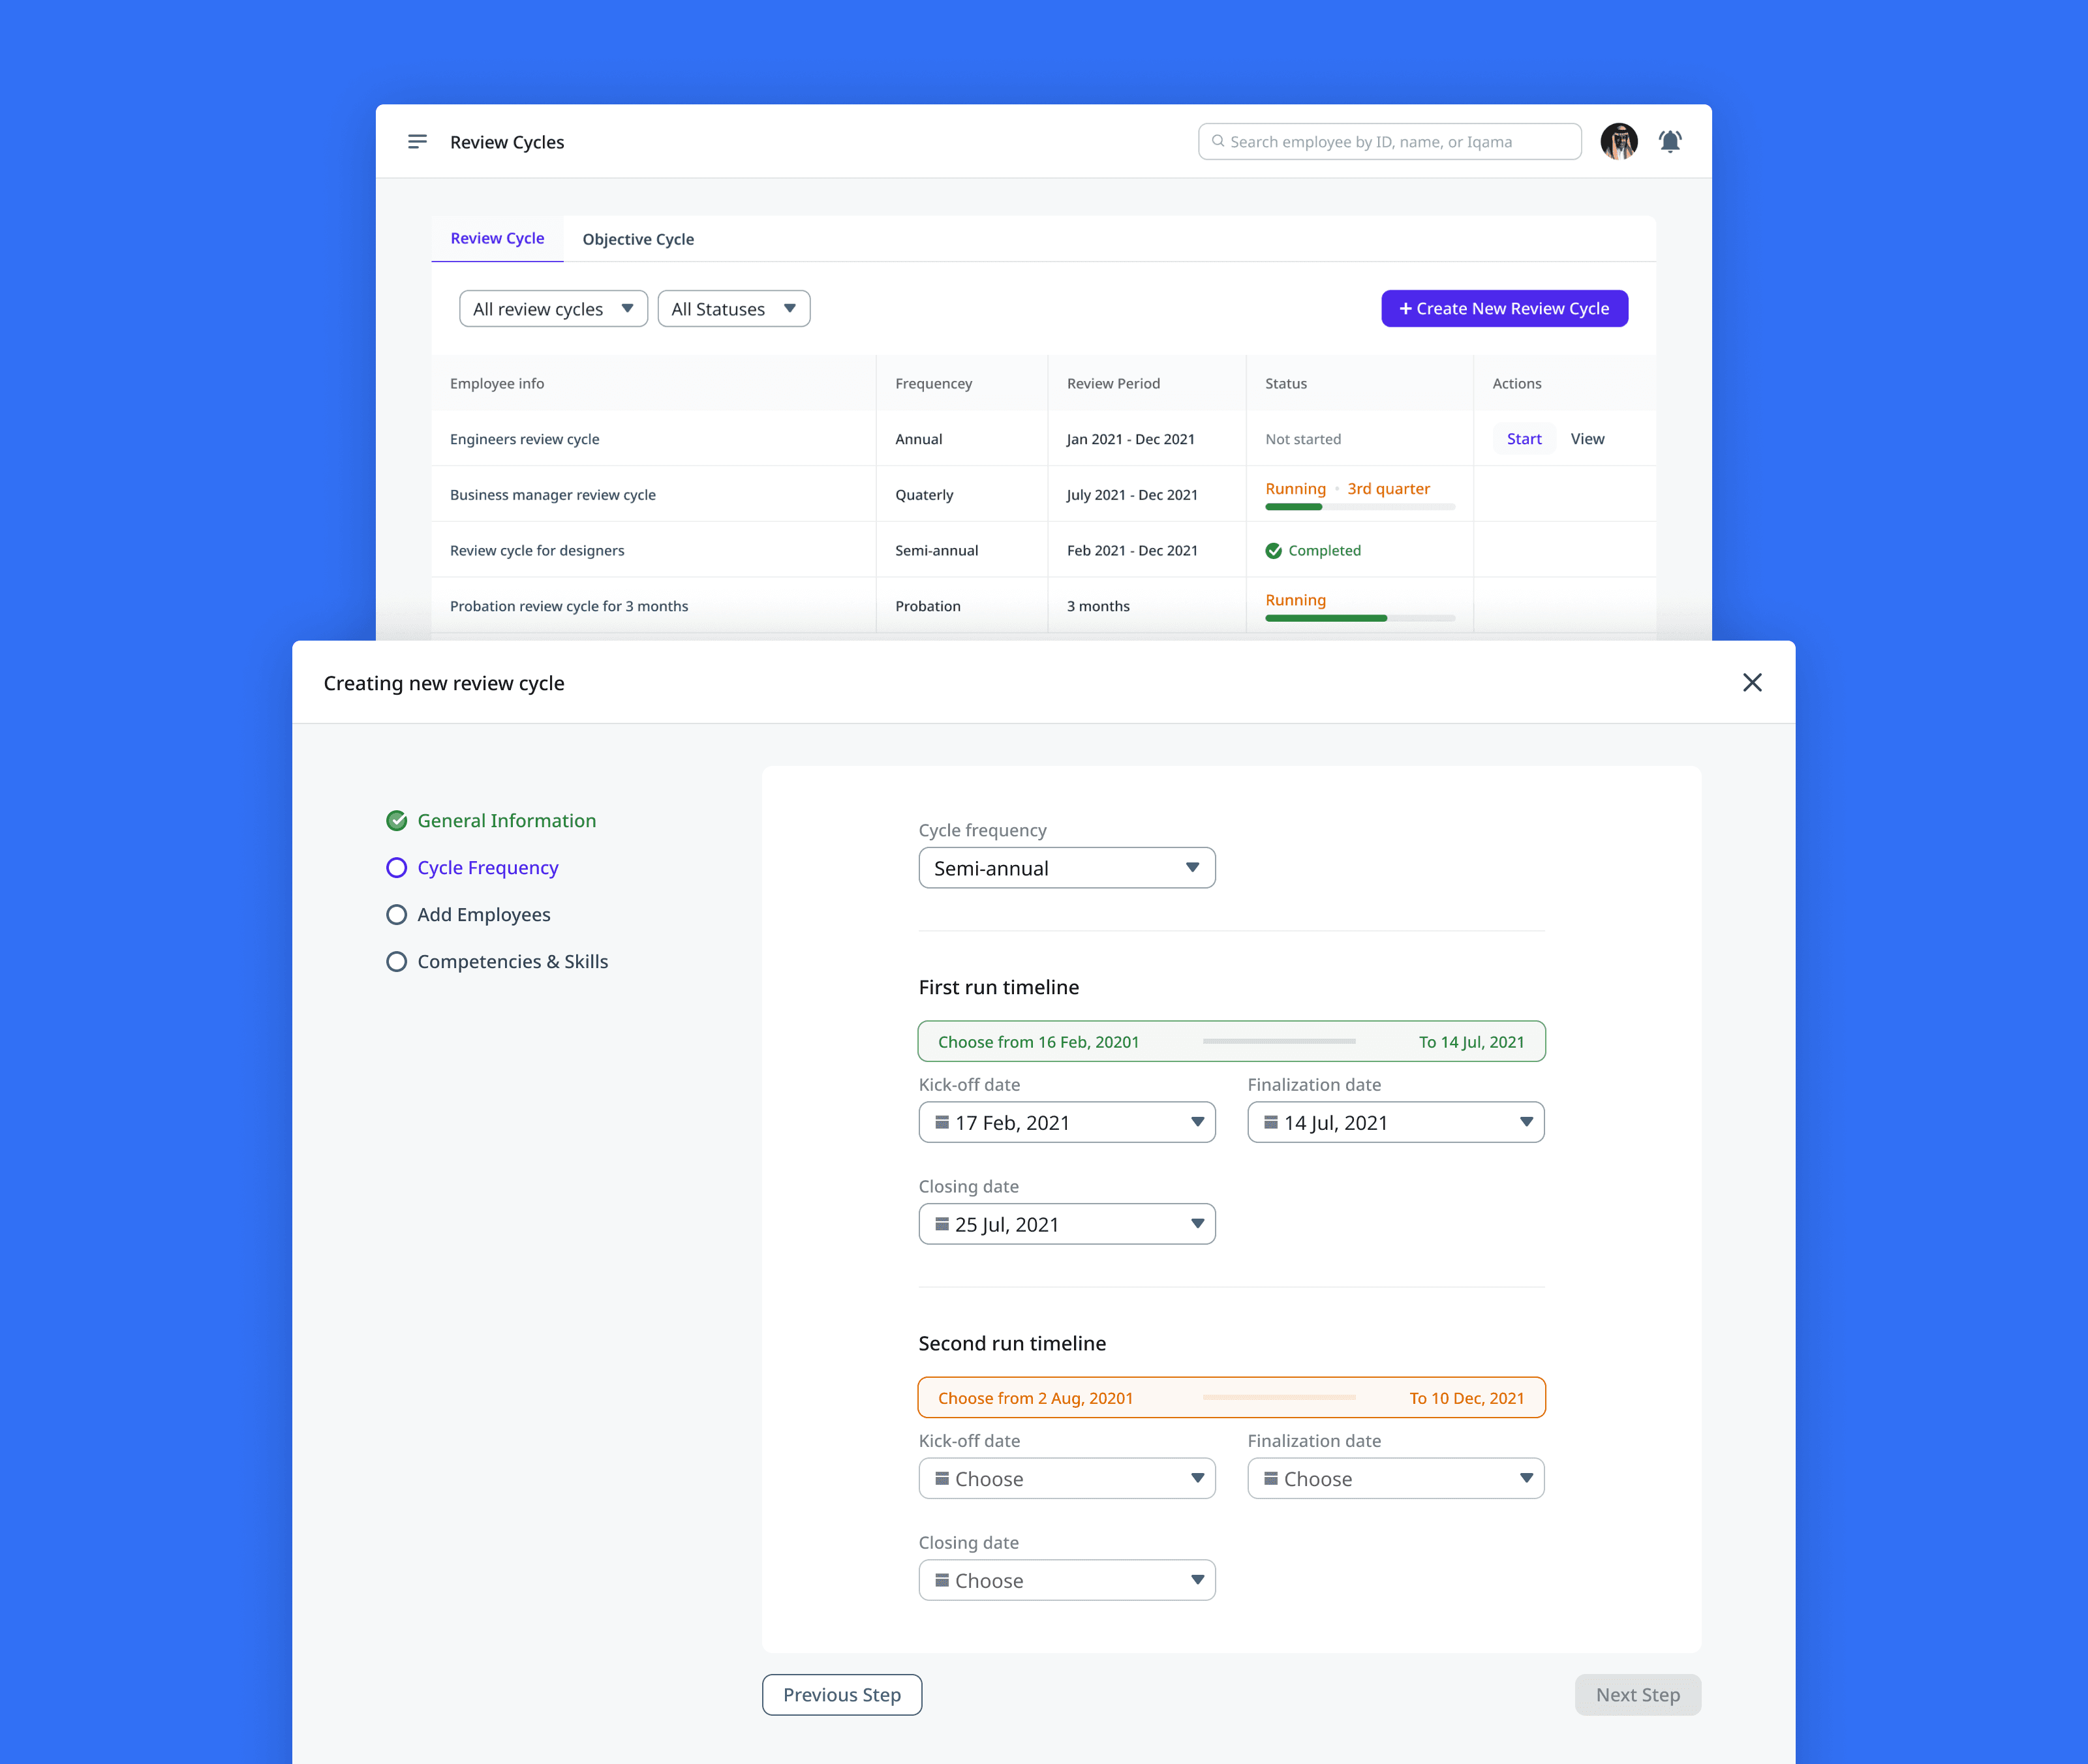Select Competencies & Skills step circle
This screenshot has height=1764, width=2088.
point(397,962)
